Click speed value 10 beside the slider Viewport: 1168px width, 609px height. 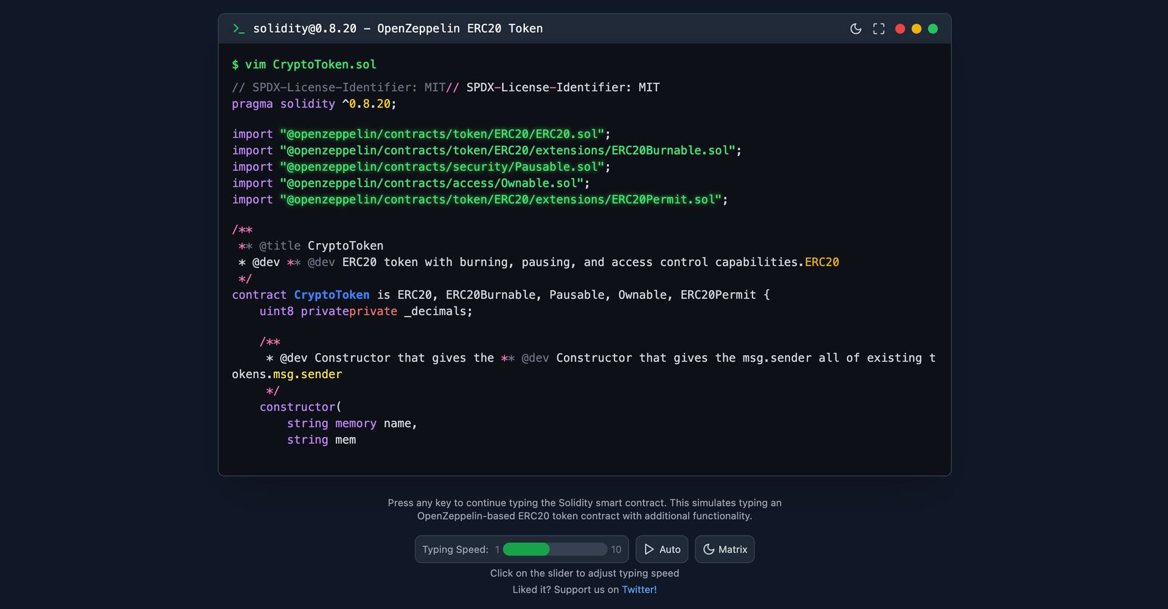point(616,549)
